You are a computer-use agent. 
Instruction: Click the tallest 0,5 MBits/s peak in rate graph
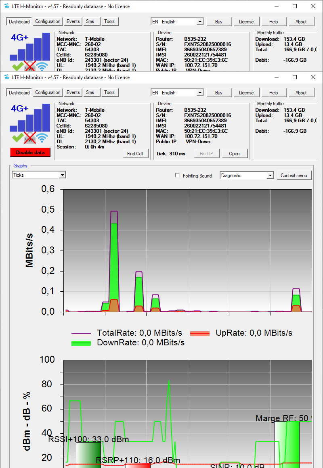(x=114, y=261)
